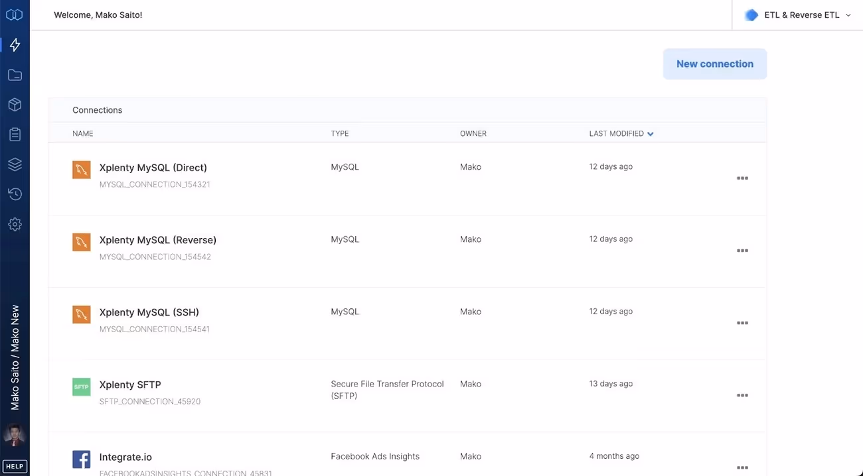Click 12 days ago in Xplenty MySQL (SSH) row
The width and height of the screenshot is (863, 476).
tap(611, 312)
